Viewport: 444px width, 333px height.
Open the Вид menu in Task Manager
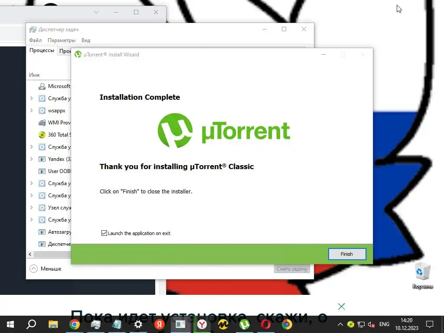click(x=86, y=40)
